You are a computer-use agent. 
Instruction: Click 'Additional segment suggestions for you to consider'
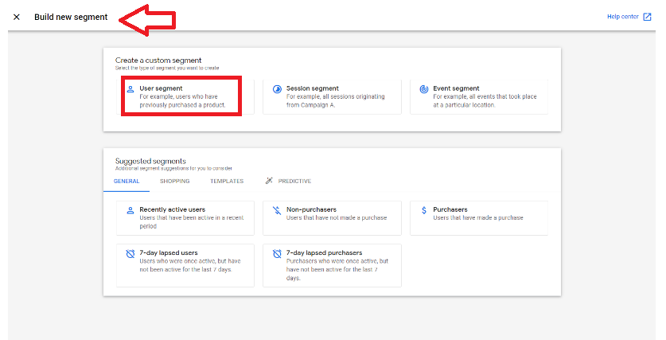pyautogui.click(x=173, y=168)
